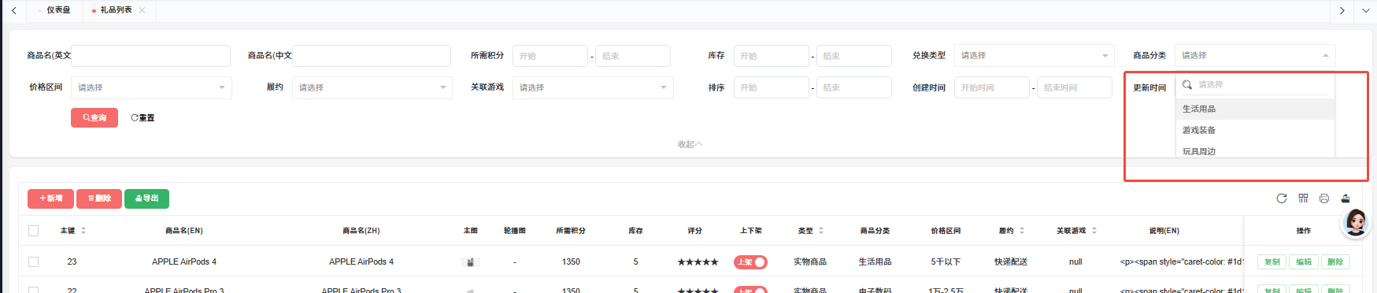
Task: Open the 价格区间 dropdown
Action: click(x=151, y=87)
